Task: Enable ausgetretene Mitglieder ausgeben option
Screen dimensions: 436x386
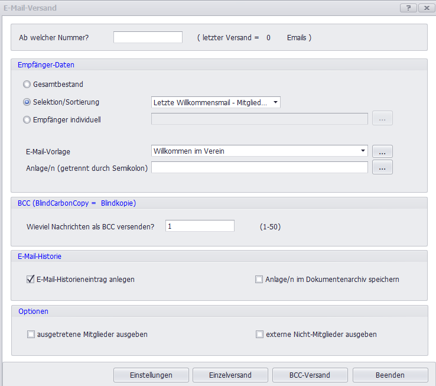Action: pyautogui.click(x=31, y=334)
